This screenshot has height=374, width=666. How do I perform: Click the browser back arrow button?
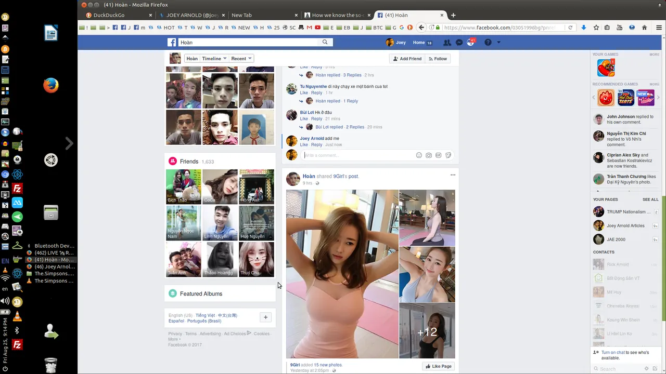[421, 28]
